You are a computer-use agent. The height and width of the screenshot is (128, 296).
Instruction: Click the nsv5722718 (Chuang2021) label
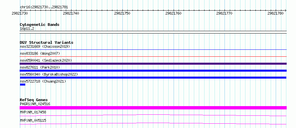coord(43,81)
